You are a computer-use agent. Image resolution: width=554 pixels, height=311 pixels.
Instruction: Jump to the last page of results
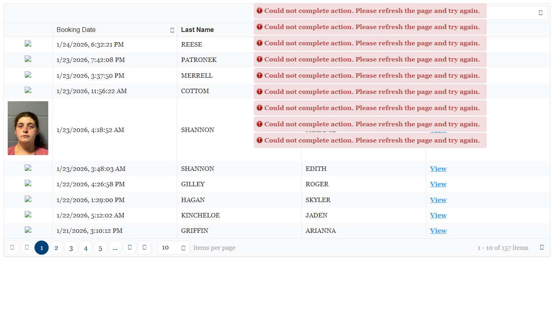tap(144, 247)
